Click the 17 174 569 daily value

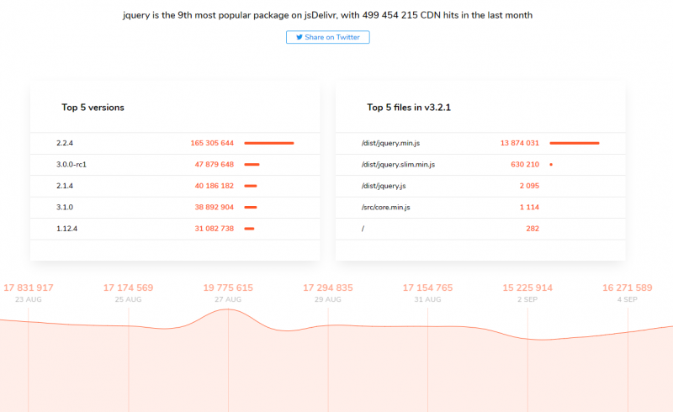pyautogui.click(x=128, y=288)
